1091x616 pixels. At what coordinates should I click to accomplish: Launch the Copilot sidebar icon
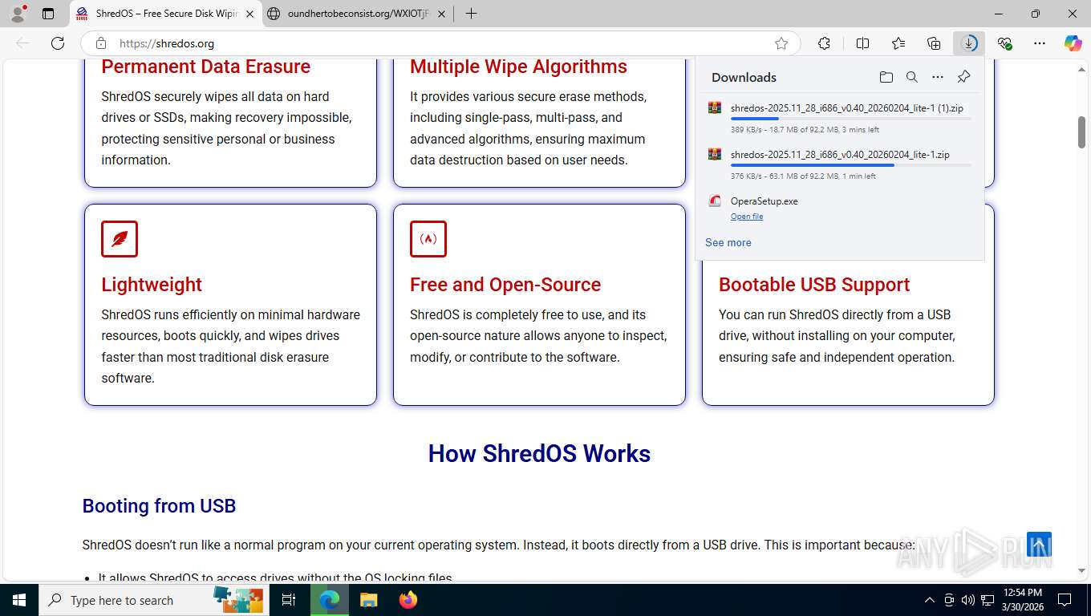(x=1073, y=43)
